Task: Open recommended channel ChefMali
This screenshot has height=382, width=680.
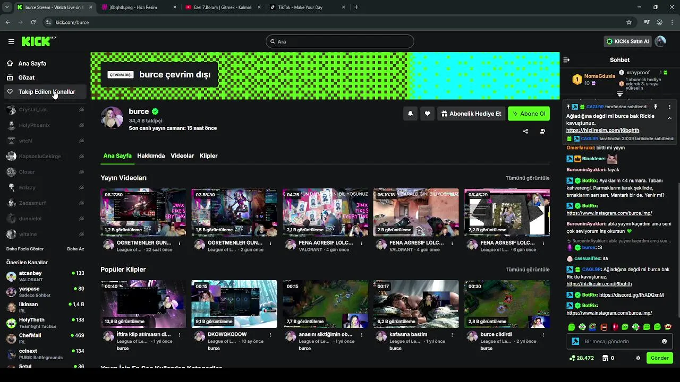Action: (x=45, y=338)
